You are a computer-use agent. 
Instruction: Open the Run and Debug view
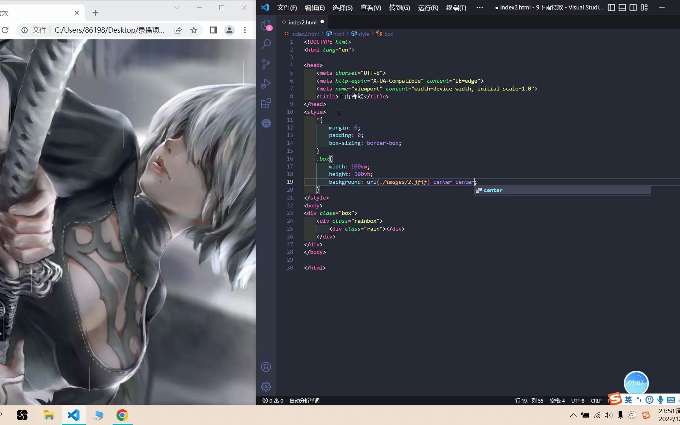click(x=266, y=83)
